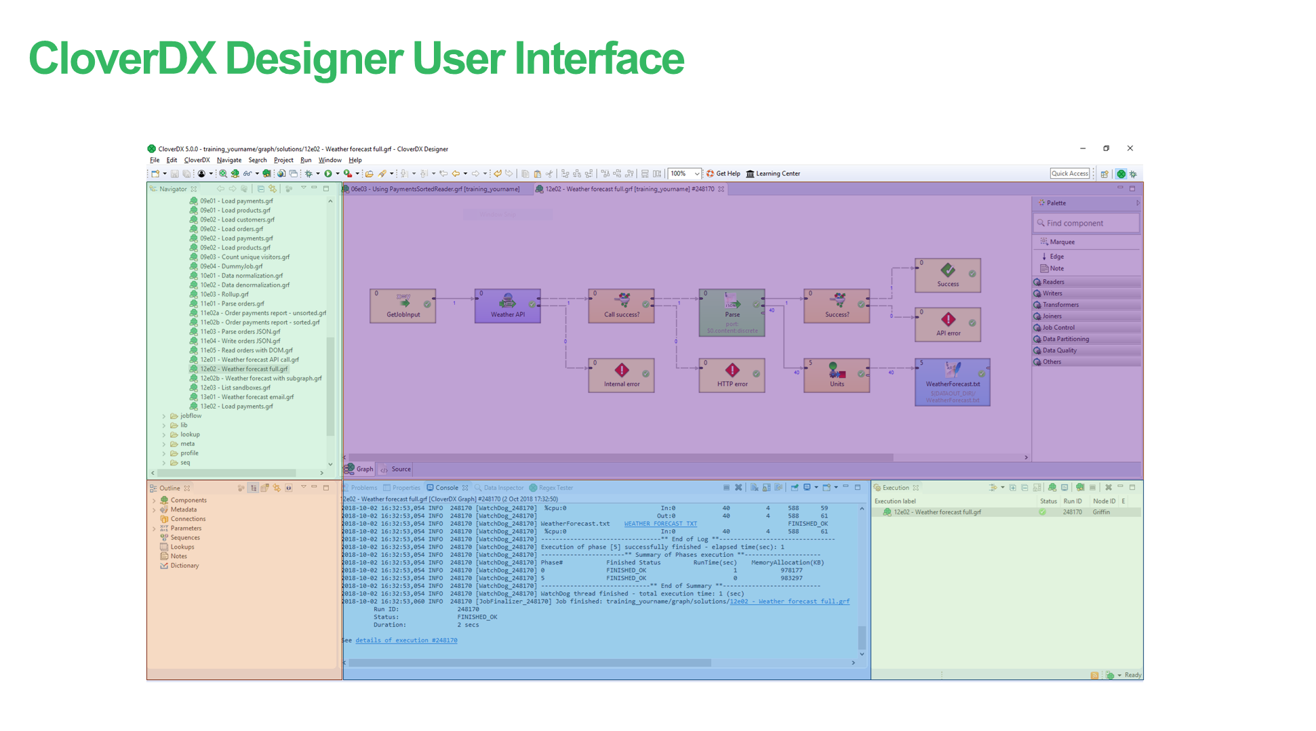Switch to the Source tab below the graph

[399, 468]
